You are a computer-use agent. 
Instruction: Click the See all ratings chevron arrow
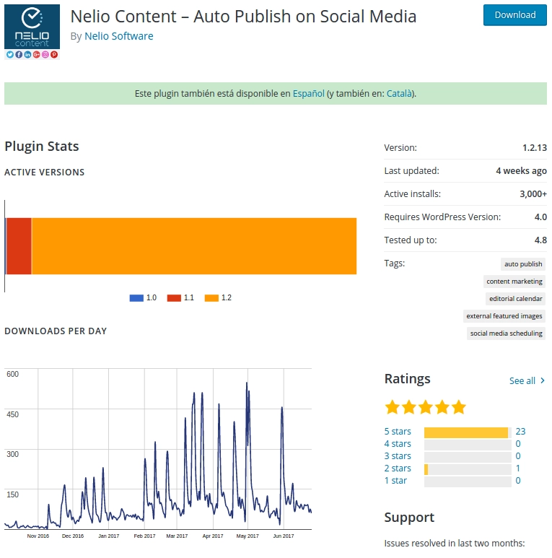[x=543, y=380]
